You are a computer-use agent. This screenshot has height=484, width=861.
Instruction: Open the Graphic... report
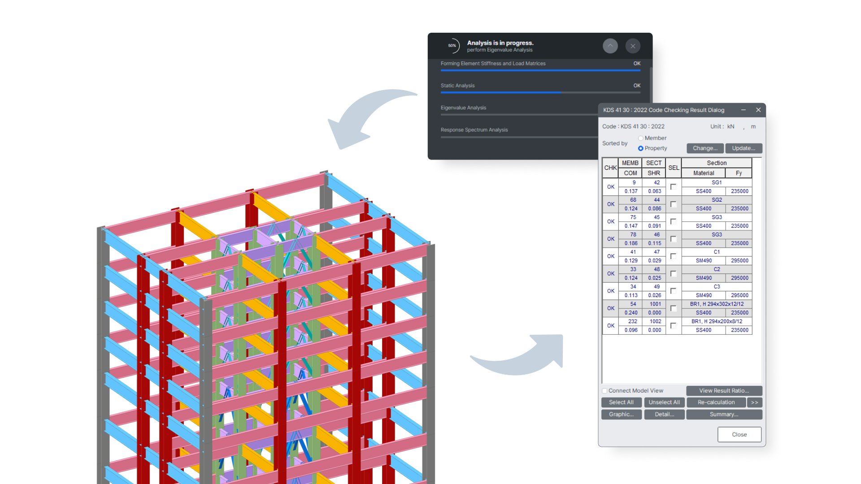[x=621, y=415]
